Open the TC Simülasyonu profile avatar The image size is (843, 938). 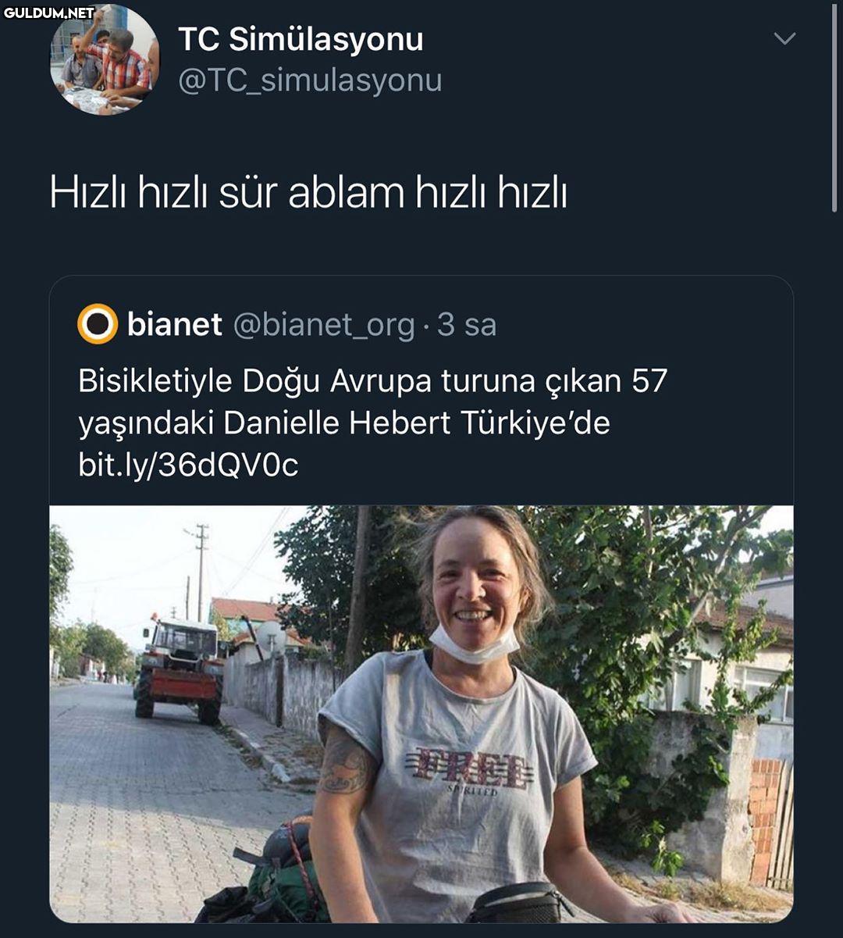pyautogui.click(x=105, y=59)
